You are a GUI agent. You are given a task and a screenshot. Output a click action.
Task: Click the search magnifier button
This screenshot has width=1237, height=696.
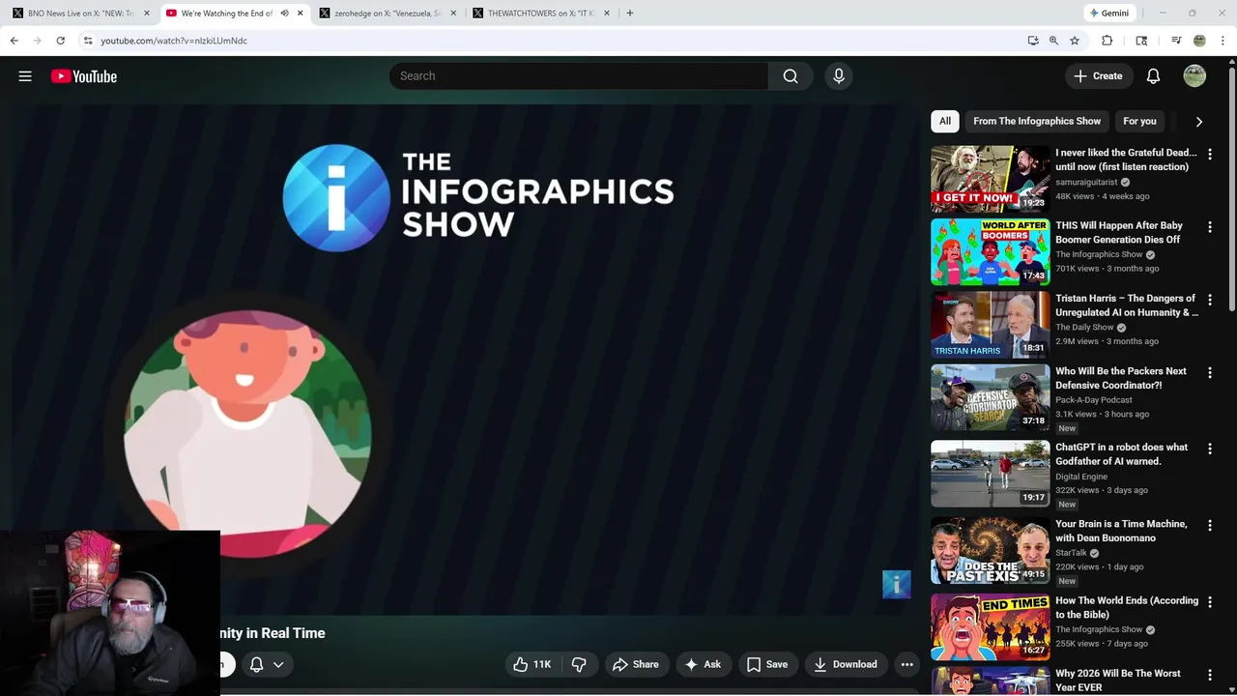(791, 76)
